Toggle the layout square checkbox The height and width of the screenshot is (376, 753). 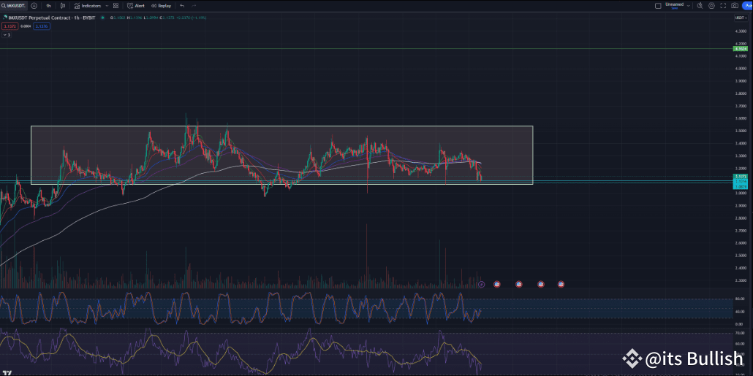[659, 5]
